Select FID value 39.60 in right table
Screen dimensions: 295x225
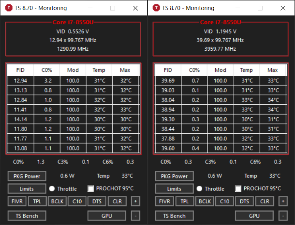pyautogui.click(x=168, y=148)
